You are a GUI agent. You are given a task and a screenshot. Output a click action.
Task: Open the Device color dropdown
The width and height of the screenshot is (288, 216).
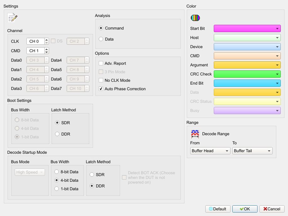247,47
